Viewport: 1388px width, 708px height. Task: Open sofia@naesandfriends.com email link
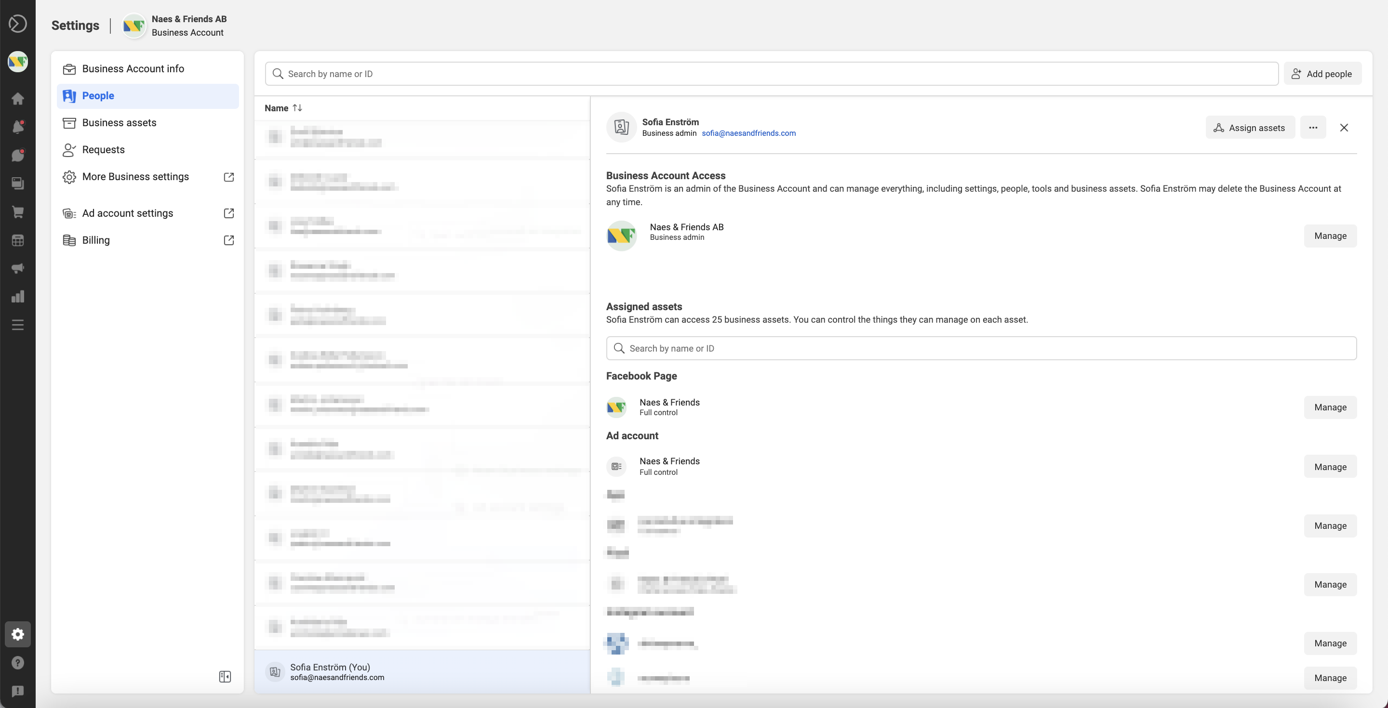[x=748, y=133]
